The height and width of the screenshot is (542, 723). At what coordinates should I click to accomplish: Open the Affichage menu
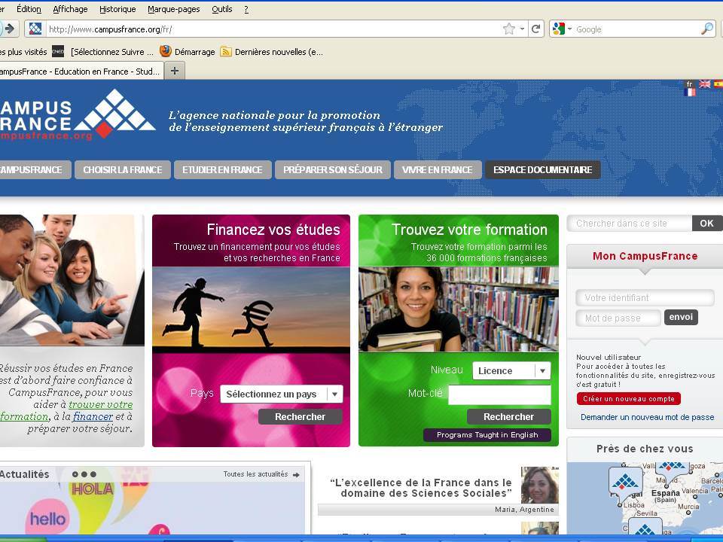point(70,9)
